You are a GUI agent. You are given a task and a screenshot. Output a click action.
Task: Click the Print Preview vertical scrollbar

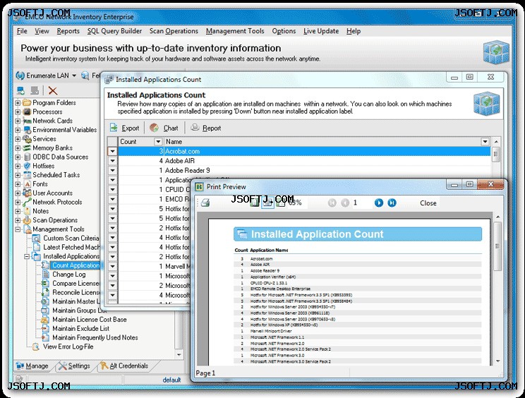coord(497,246)
